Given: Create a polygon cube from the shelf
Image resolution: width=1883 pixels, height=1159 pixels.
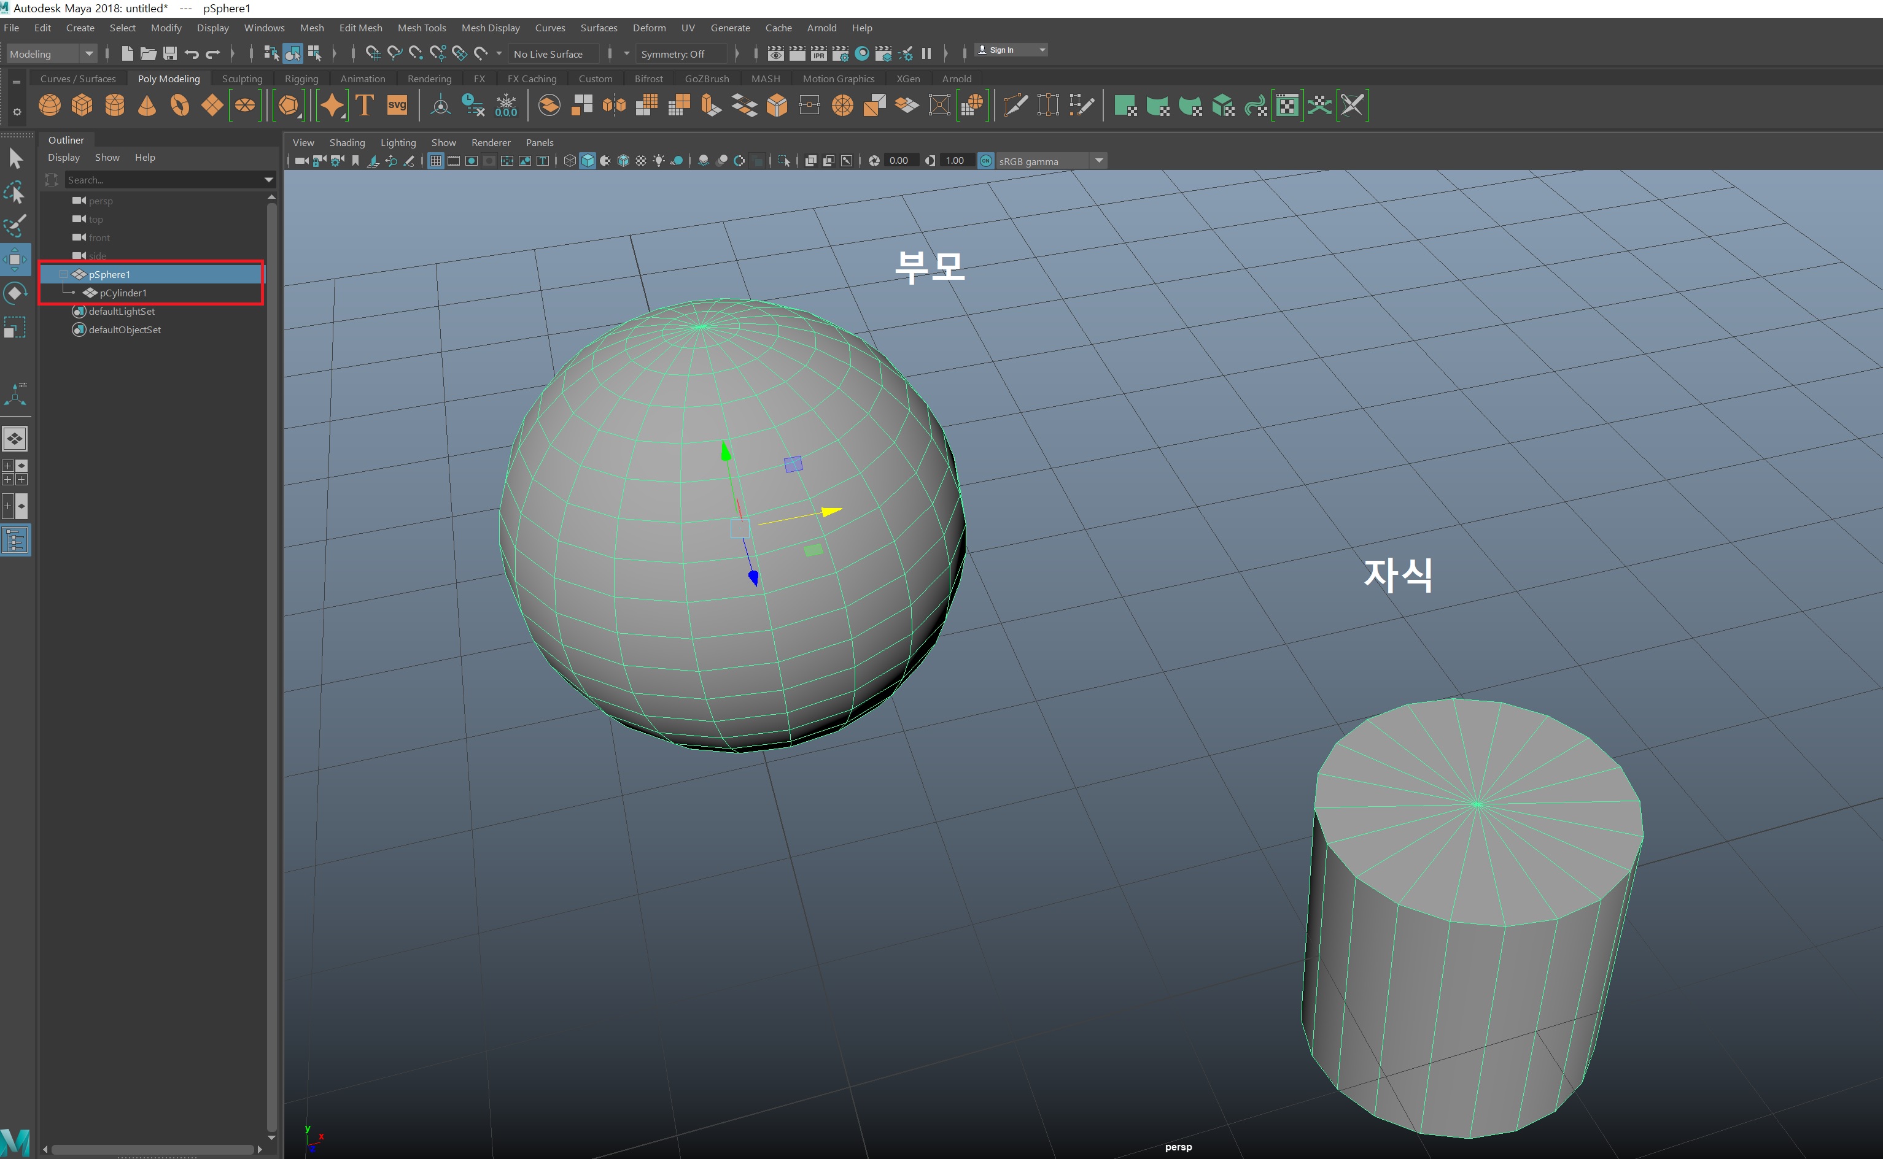Looking at the screenshot, I should point(82,105).
